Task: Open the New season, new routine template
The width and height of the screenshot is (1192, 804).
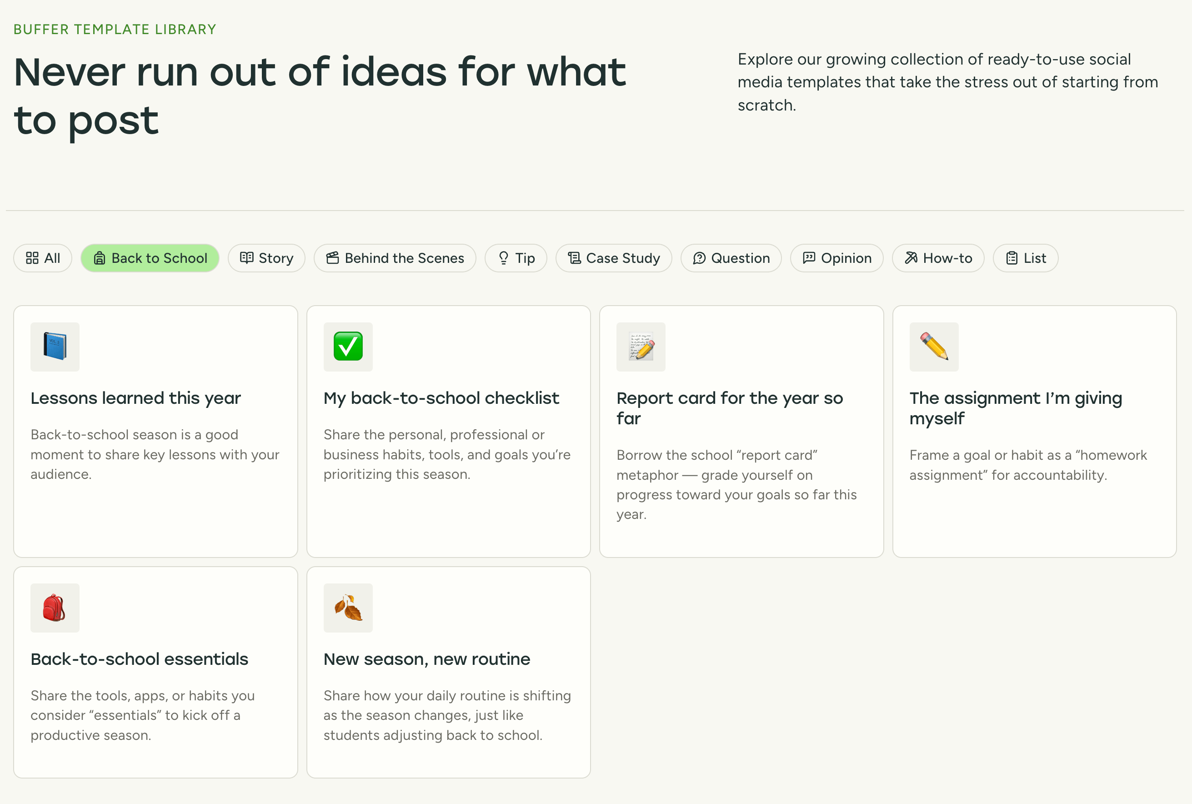Action: [448, 672]
